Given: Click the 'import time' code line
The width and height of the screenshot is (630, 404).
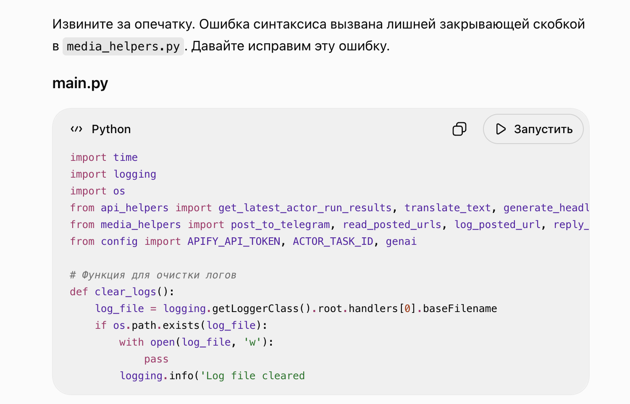Looking at the screenshot, I should point(104,157).
